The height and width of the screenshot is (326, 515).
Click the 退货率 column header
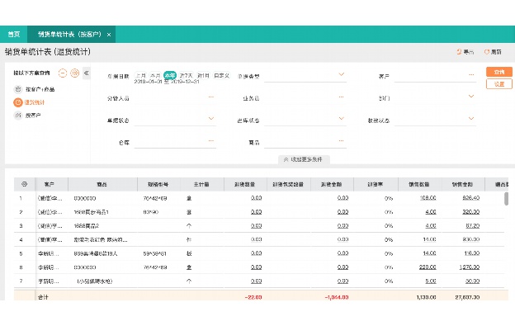pos(376,185)
